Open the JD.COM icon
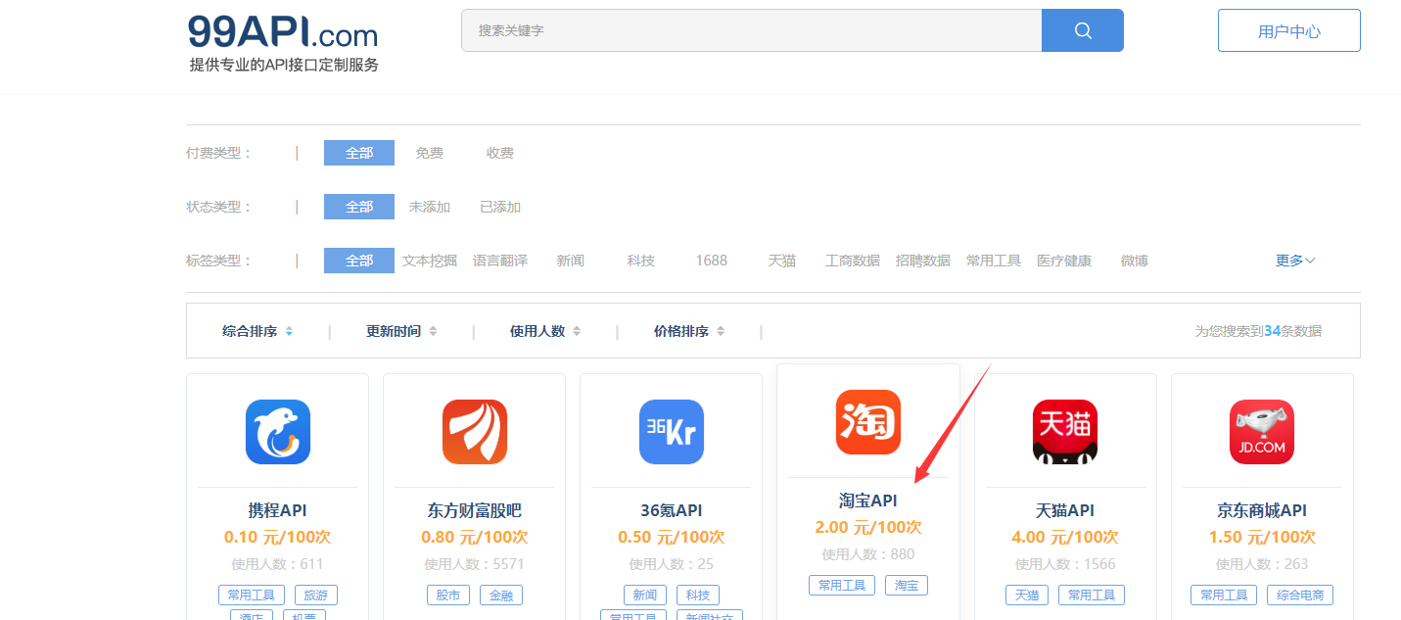 tap(1262, 432)
